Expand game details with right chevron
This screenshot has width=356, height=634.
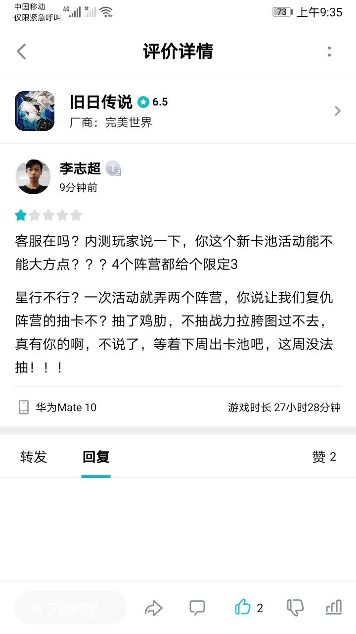tap(338, 111)
